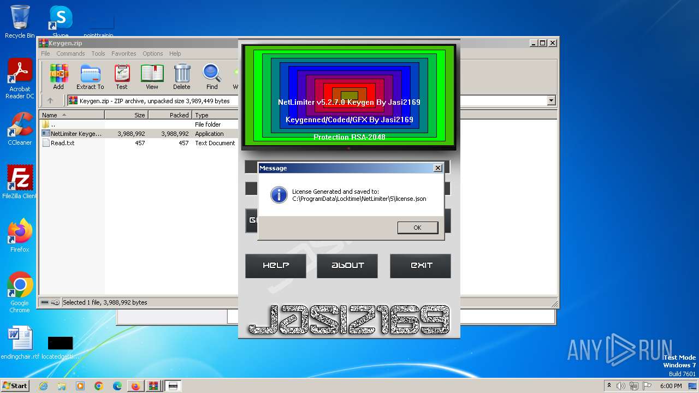Click the ABOUT button in keygen
This screenshot has height=393, width=699.
click(x=347, y=266)
